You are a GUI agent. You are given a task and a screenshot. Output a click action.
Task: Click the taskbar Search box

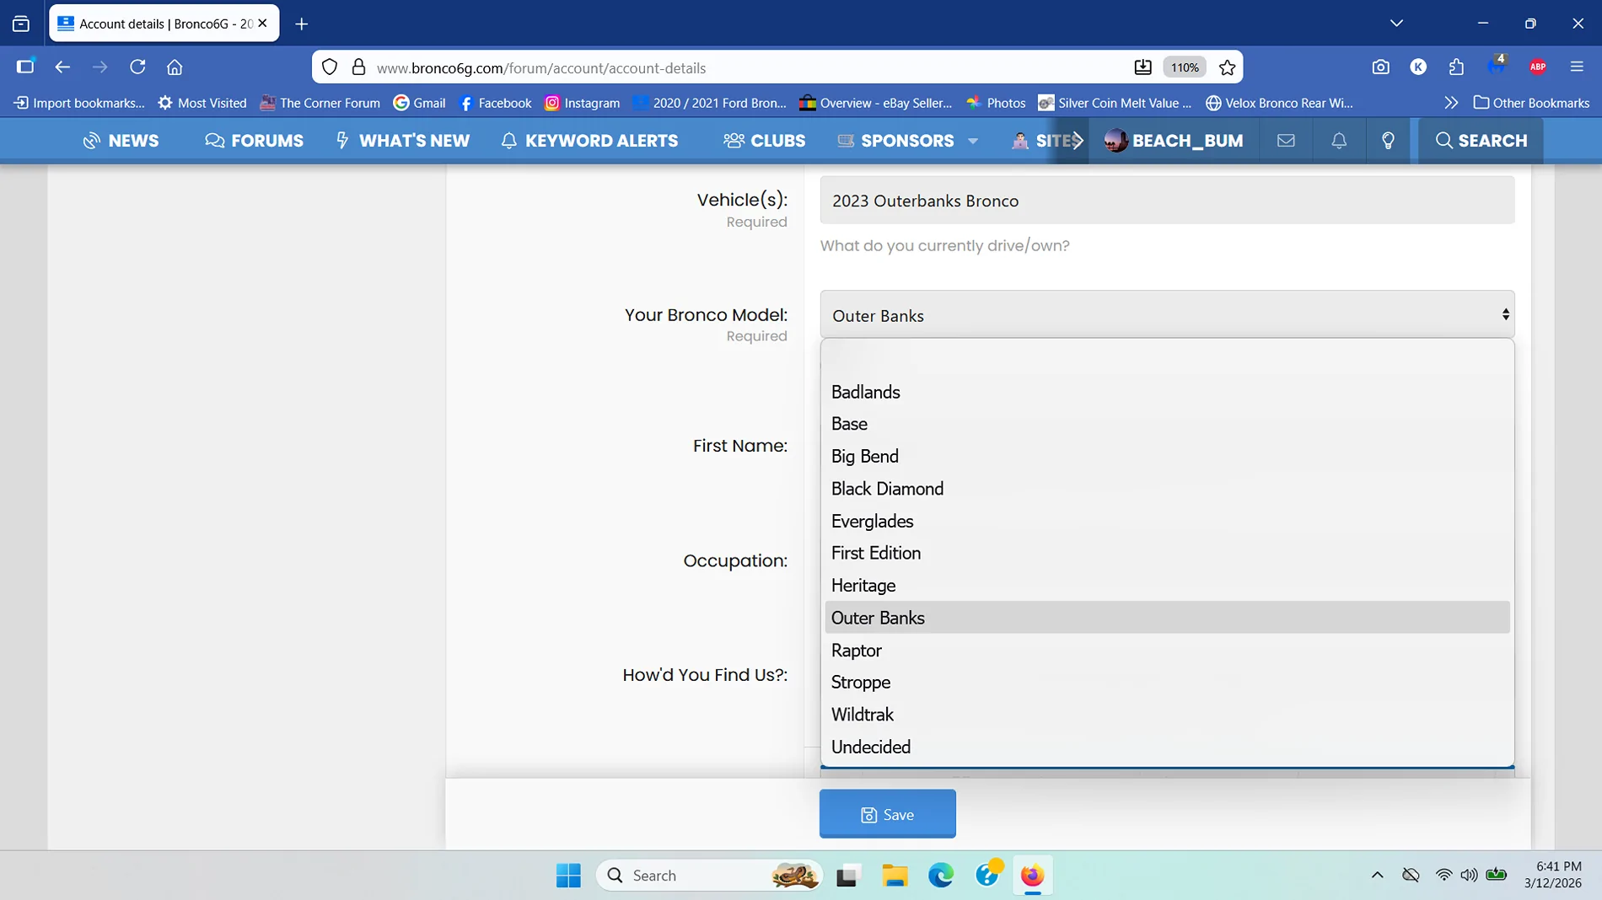[709, 876]
